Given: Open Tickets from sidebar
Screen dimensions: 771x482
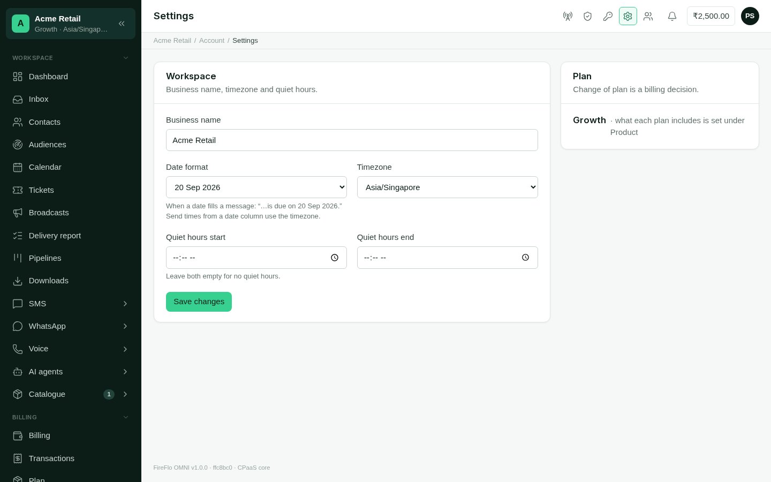Looking at the screenshot, I should pos(71,190).
